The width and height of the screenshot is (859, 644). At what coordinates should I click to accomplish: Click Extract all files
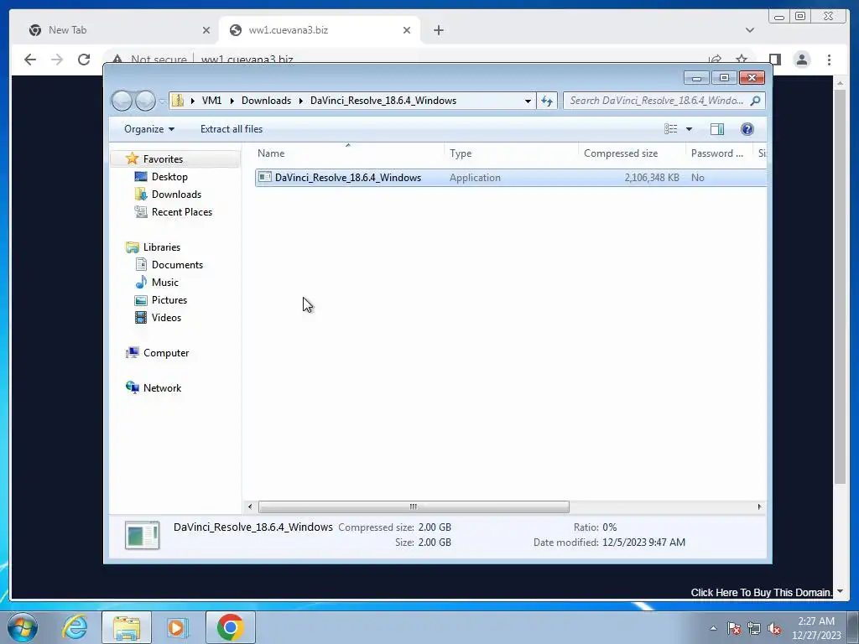[232, 129]
